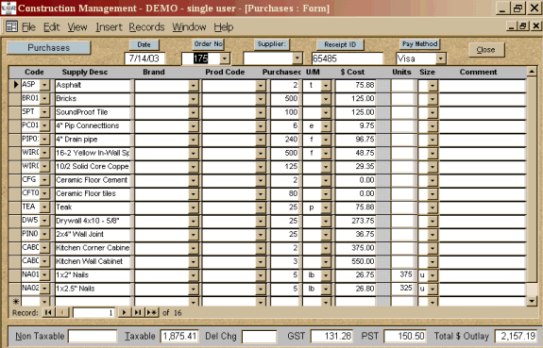The height and width of the screenshot is (348, 543).
Task: Restore the inner Purchases form window
Action: coord(523,26)
